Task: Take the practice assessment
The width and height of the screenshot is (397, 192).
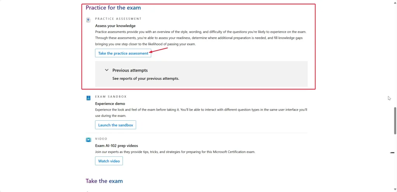Action: coord(123,53)
